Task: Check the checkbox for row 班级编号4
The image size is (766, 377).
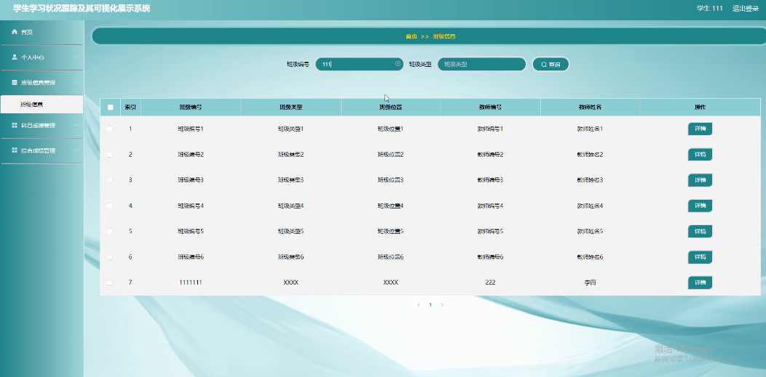Action: point(109,206)
